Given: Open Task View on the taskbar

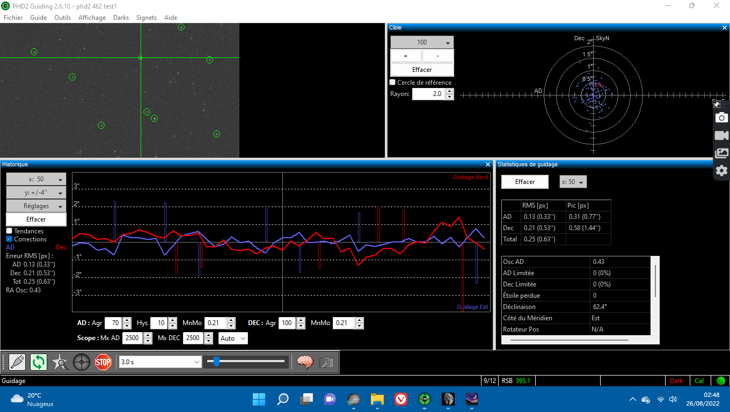Looking at the screenshot, I should (306, 399).
